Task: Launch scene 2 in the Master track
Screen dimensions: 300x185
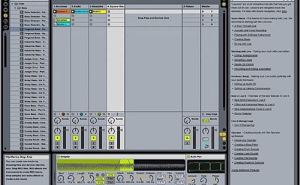Action: [x=203, y=15]
